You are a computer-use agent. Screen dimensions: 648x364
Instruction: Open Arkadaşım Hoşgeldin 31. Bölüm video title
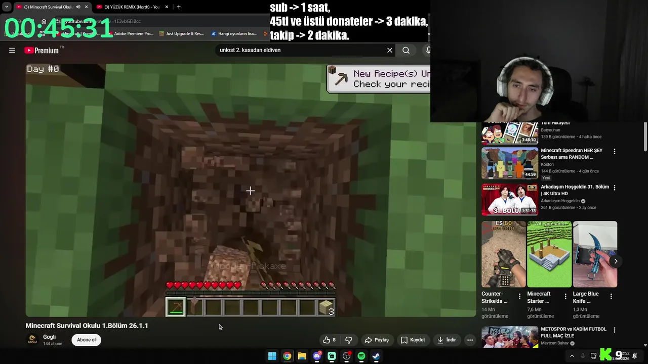click(x=575, y=190)
